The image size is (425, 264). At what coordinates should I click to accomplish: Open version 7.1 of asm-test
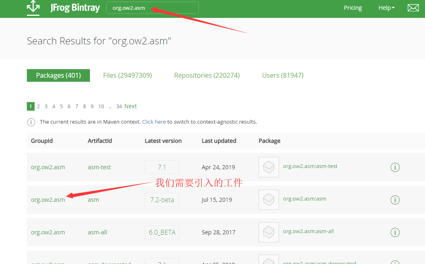click(x=162, y=167)
